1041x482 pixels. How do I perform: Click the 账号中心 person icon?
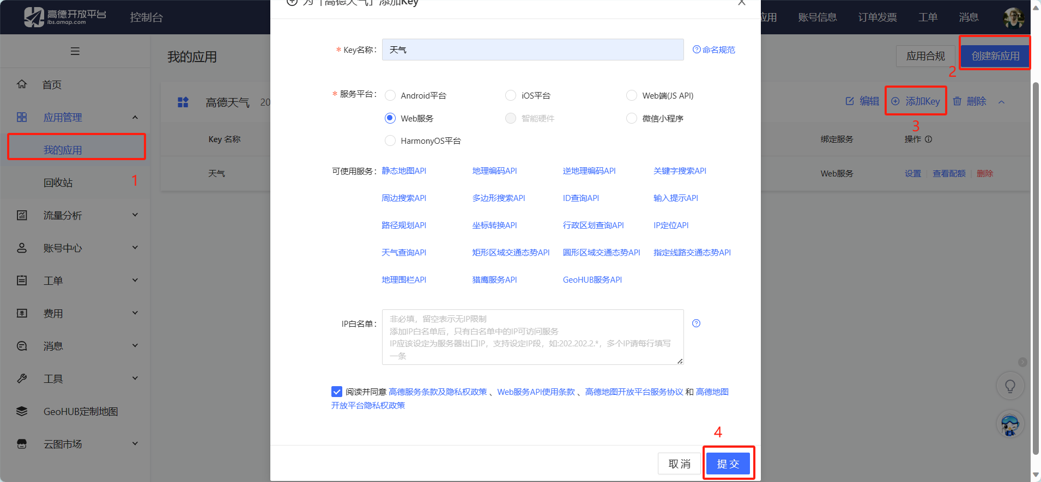point(22,248)
